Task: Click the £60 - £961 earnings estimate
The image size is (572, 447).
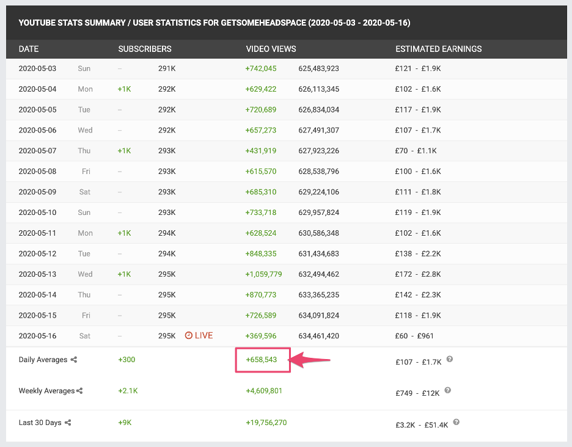Action: coord(414,336)
